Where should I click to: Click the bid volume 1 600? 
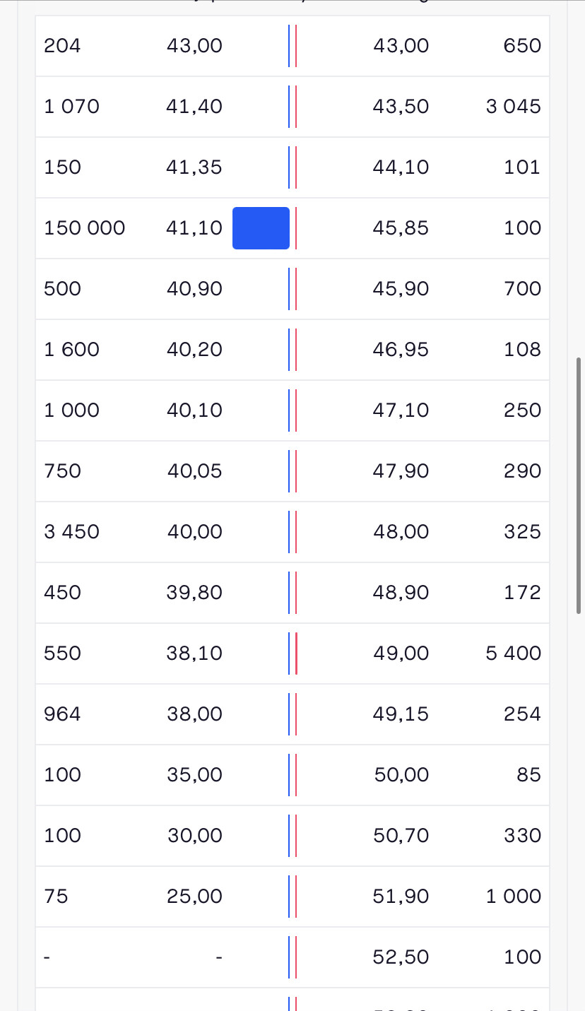(x=71, y=350)
